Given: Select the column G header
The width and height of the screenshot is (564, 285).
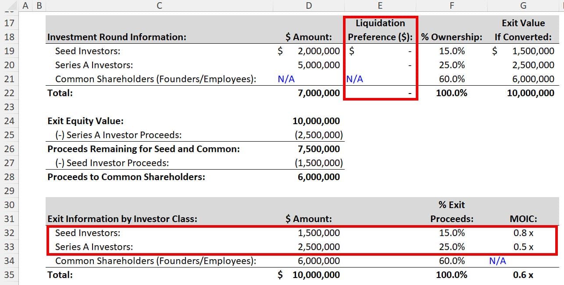Looking at the screenshot, I should click(523, 6).
